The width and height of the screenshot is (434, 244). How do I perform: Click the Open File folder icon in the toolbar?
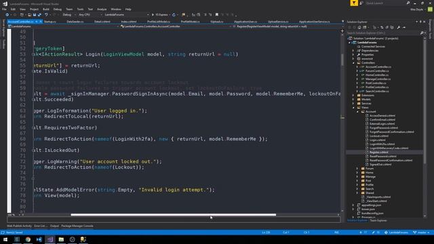[29, 15]
